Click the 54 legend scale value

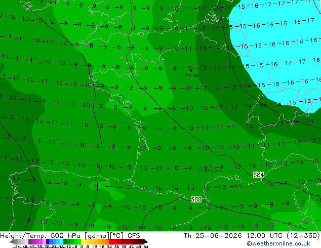point(145,246)
